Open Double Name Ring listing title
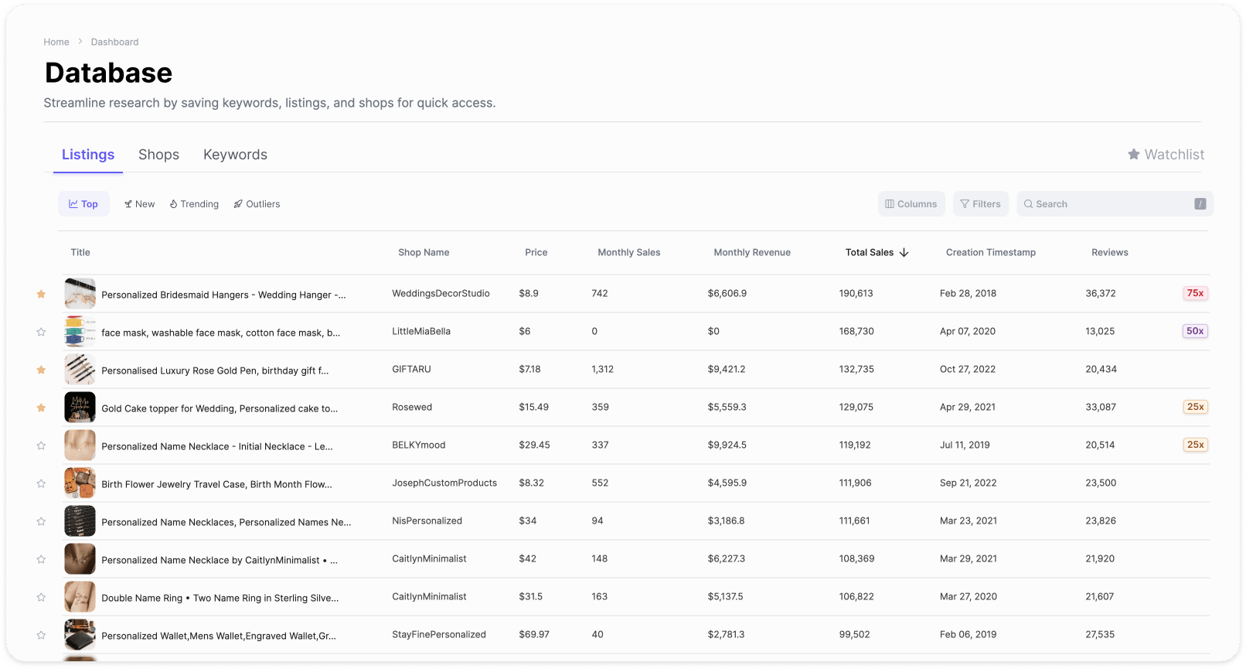The width and height of the screenshot is (1246, 669). [x=220, y=598]
